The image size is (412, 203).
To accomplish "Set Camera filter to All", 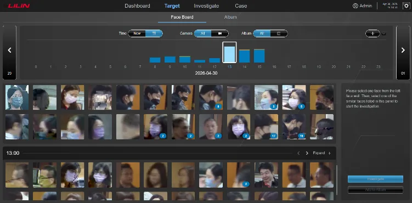I will [x=202, y=33].
